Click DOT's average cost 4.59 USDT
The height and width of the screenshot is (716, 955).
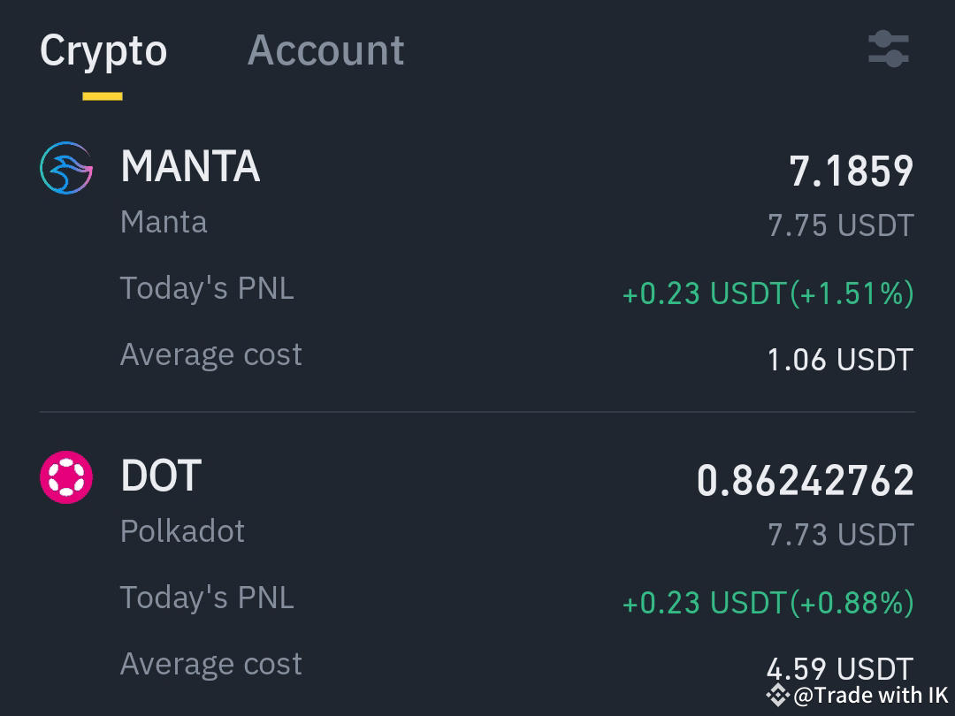(x=839, y=668)
